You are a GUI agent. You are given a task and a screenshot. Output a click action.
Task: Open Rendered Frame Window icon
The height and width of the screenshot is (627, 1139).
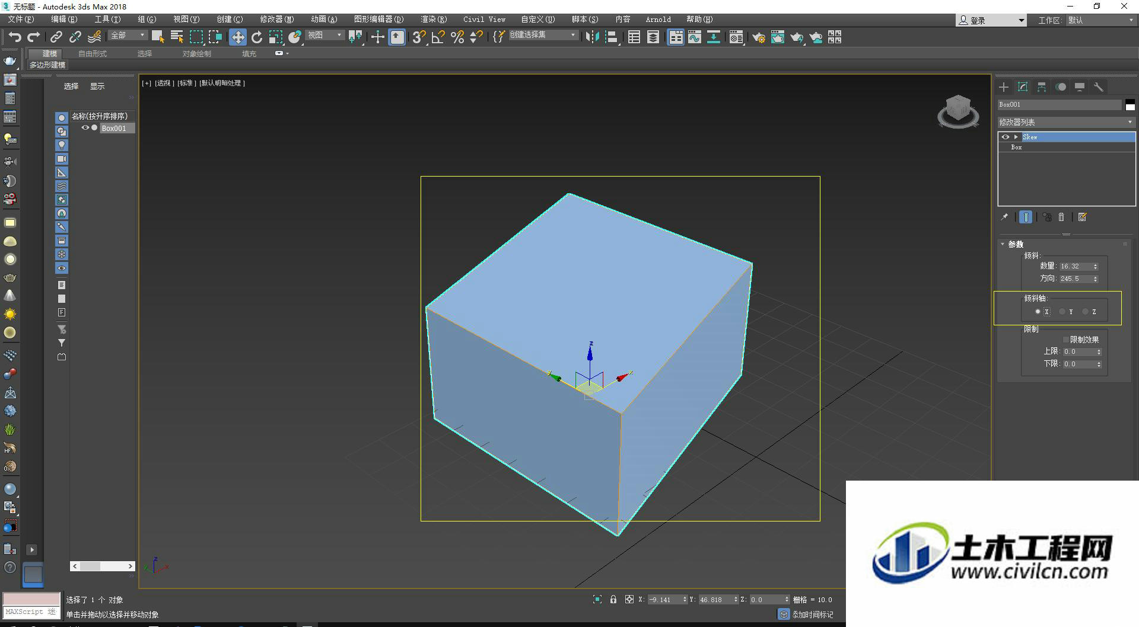(x=778, y=37)
